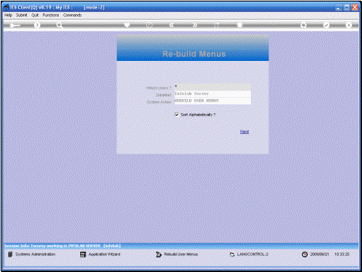362x272 pixels.
Task: Select Systems Administration in the bottom bar
Action: [32, 254]
